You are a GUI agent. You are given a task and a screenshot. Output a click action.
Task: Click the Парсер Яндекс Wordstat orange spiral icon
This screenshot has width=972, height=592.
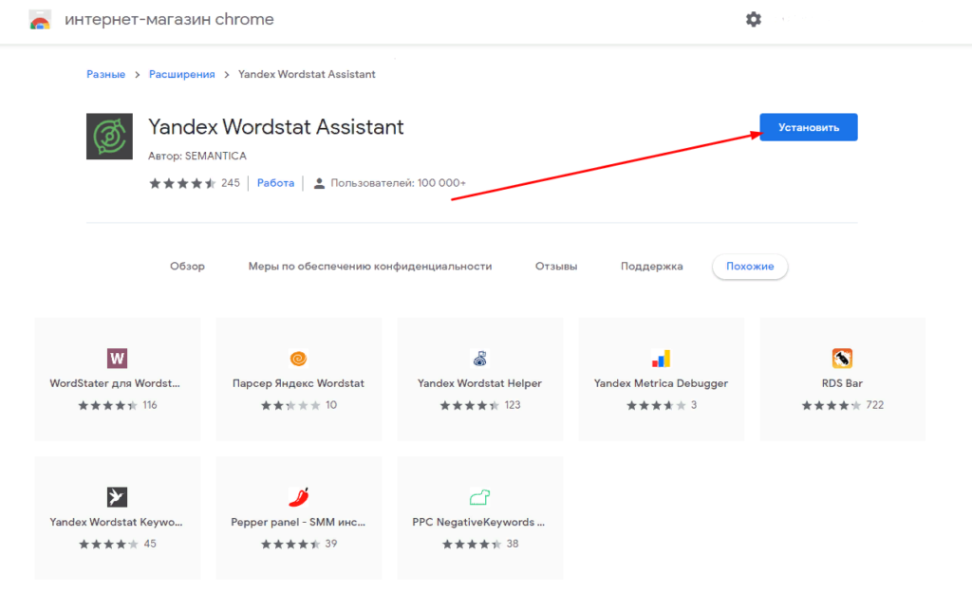298,358
